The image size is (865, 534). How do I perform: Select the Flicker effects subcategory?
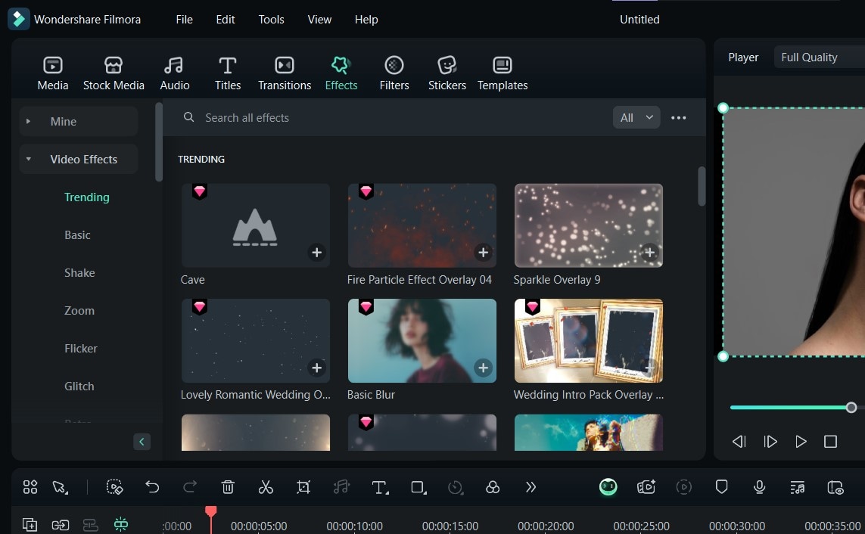coord(80,349)
